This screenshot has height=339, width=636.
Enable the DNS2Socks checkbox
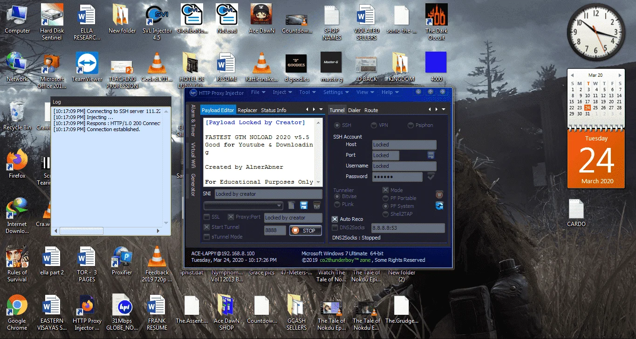(x=335, y=228)
